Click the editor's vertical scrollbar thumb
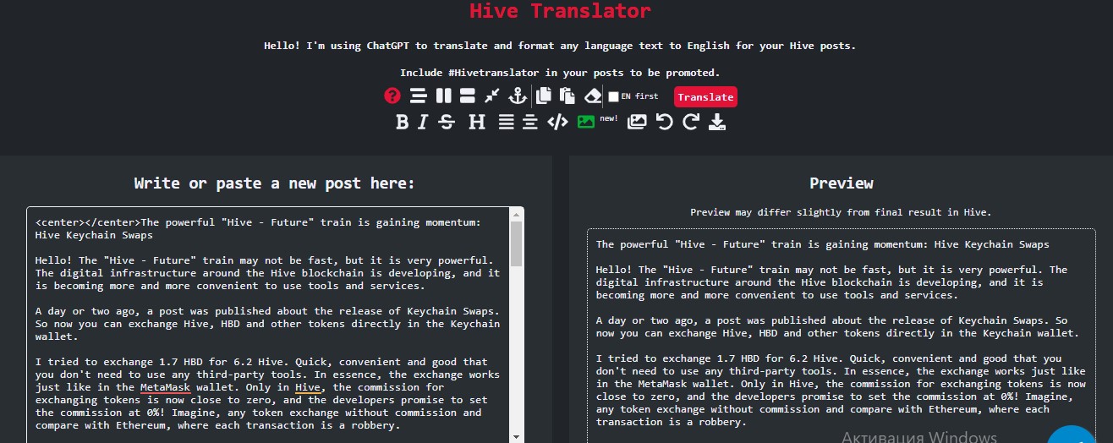The width and height of the screenshot is (1113, 443). click(515, 245)
